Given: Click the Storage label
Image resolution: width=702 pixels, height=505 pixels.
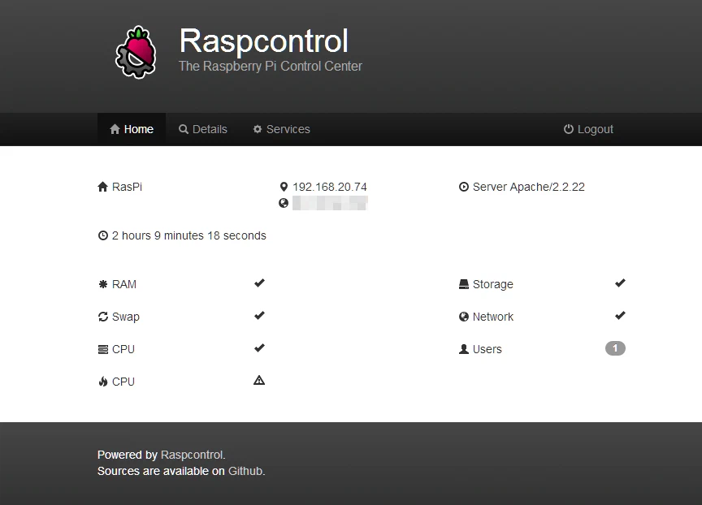Looking at the screenshot, I should click(493, 284).
